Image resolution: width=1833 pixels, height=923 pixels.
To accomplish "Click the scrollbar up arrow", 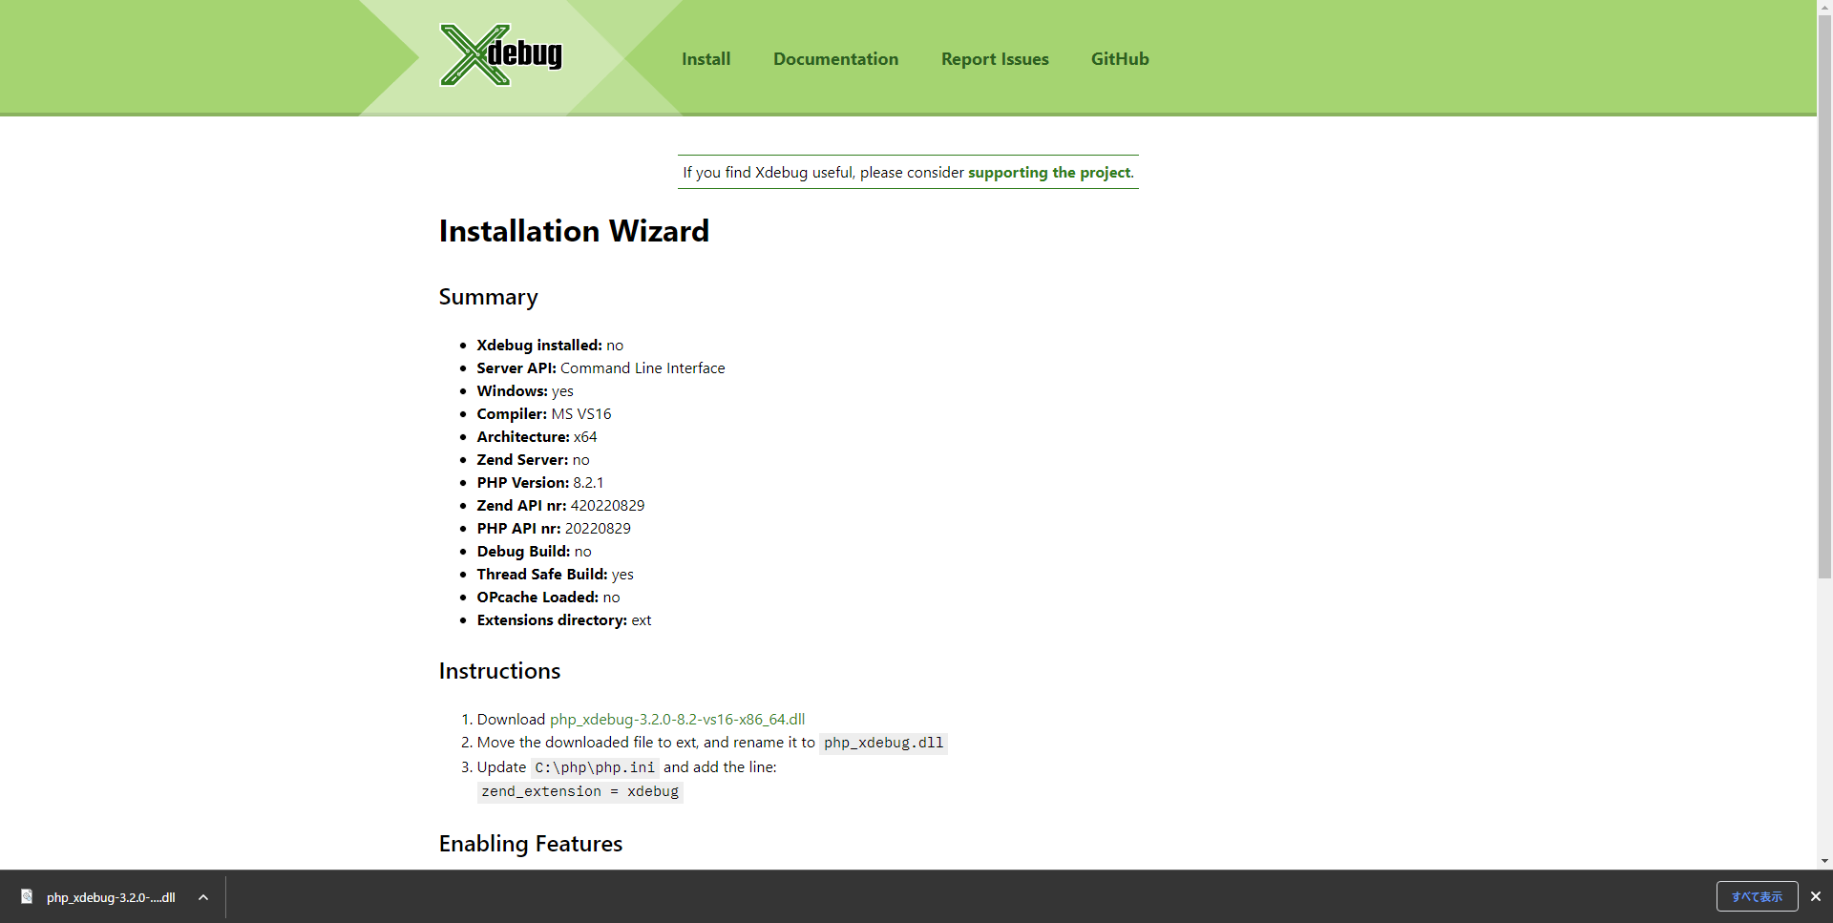I will [1824, 7].
